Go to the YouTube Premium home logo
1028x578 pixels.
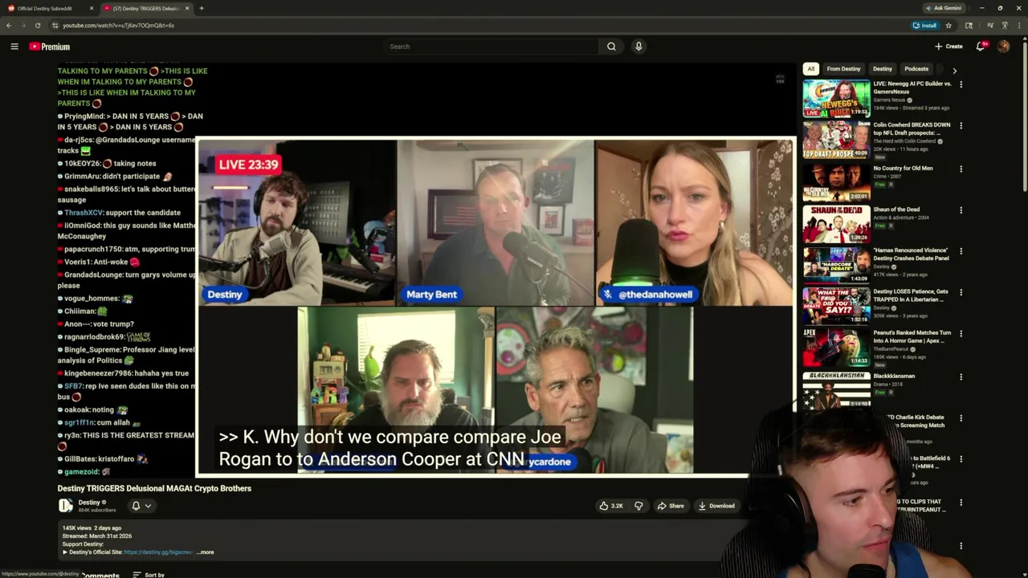pyautogui.click(x=50, y=47)
